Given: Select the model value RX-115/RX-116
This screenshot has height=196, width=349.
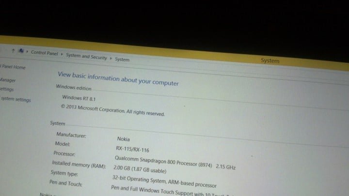Looking at the screenshot, I should click(132, 149).
